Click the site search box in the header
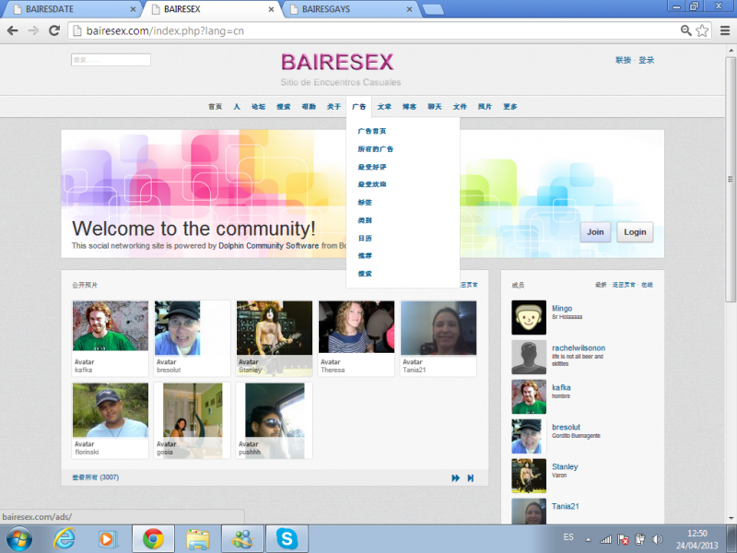Screen dimensions: 737x553 (111, 60)
